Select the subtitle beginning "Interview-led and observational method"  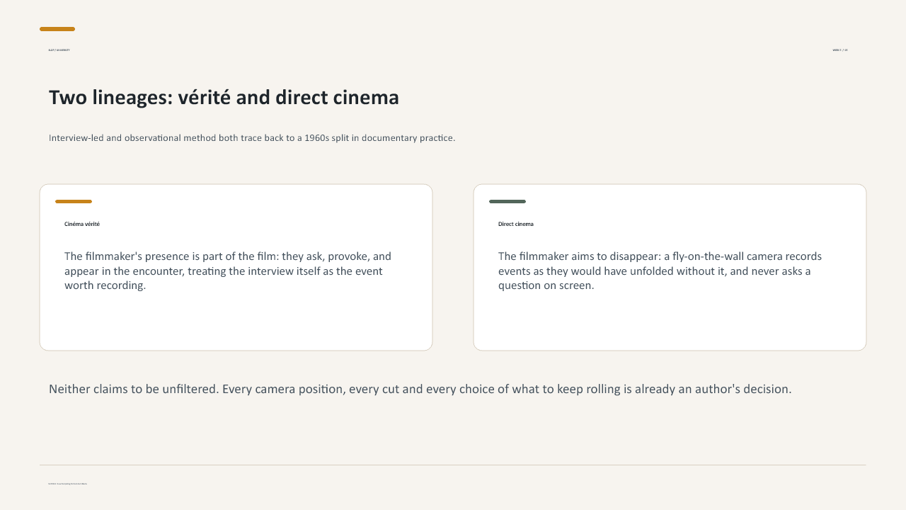pyautogui.click(x=252, y=138)
